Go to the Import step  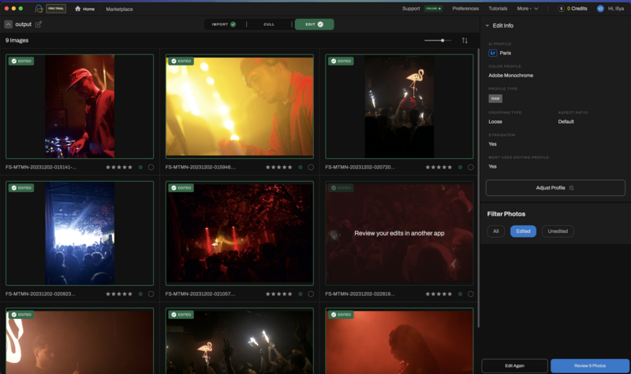[x=224, y=24]
